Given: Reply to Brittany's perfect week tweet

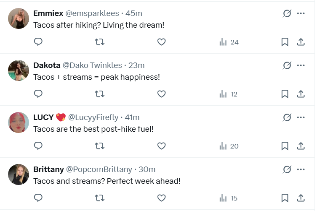Looking at the screenshot, I should [x=38, y=198].
